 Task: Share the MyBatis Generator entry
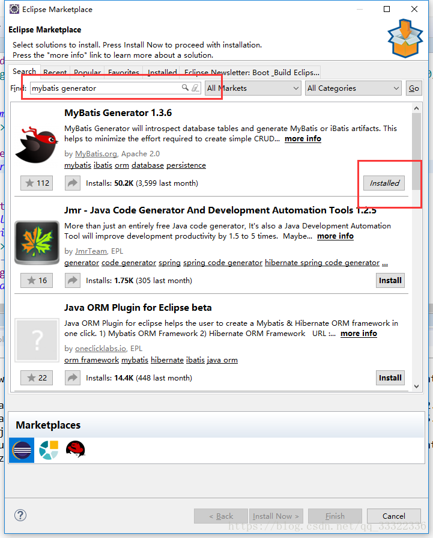coord(73,183)
